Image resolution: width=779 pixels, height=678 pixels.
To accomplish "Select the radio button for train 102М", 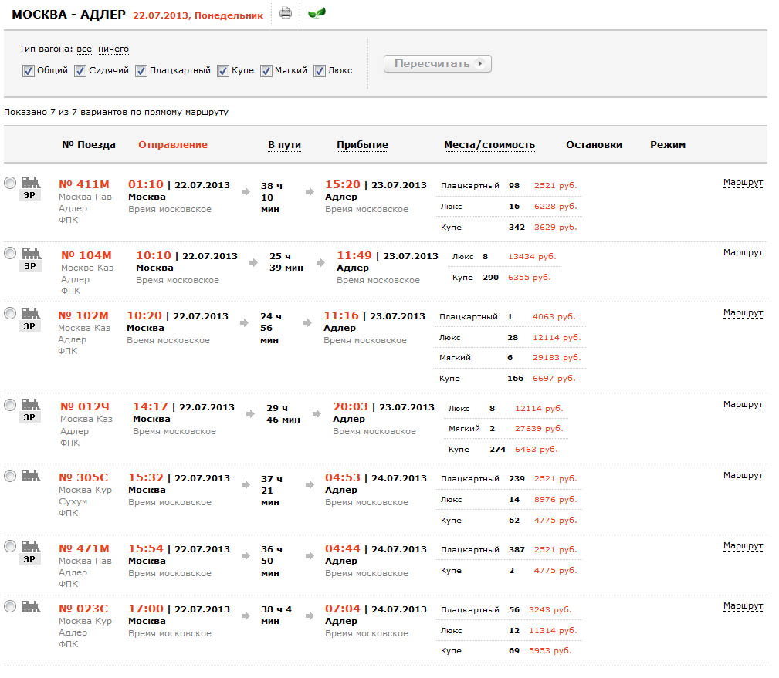I will (x=10, y=313).
